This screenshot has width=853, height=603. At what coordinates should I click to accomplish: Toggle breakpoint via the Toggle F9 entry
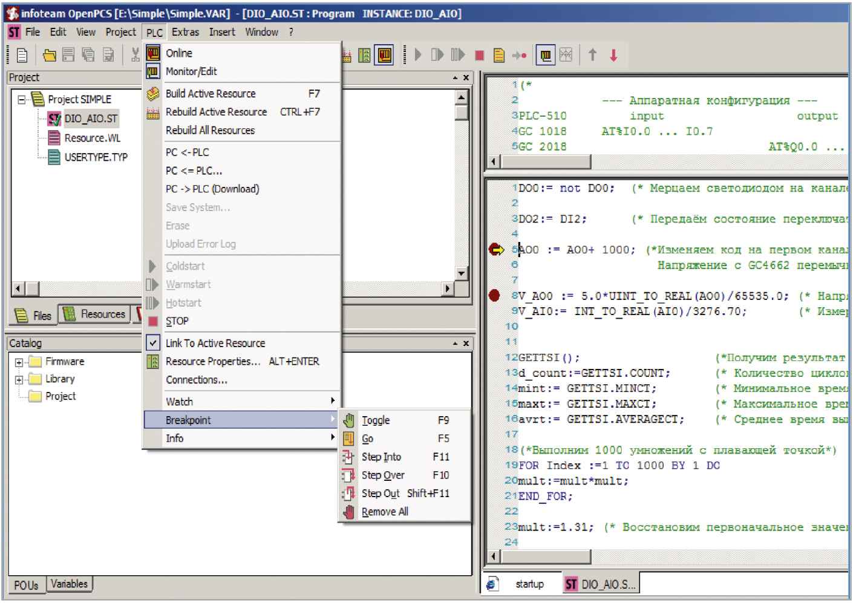(375, 420)
